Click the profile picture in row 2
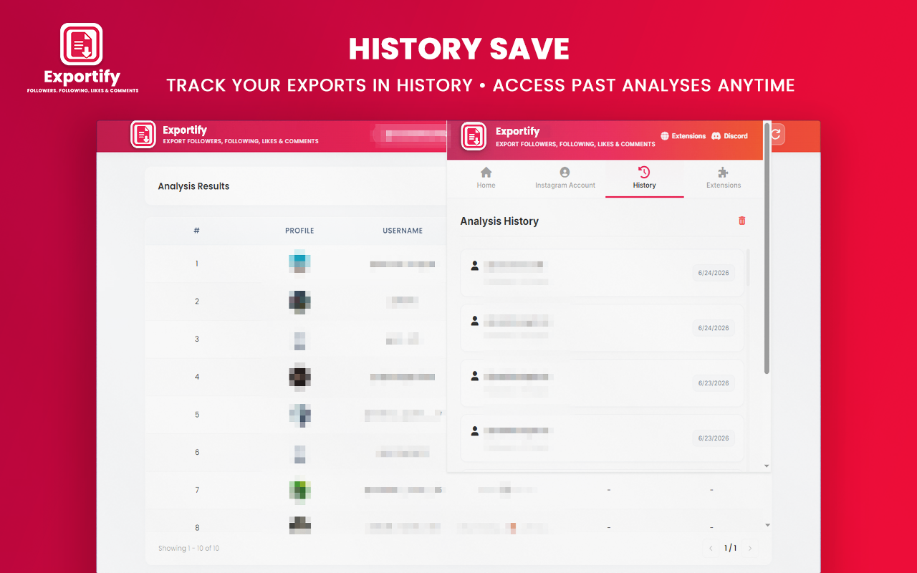Viewport: 917px width, 573px height. tap(299, 302)
